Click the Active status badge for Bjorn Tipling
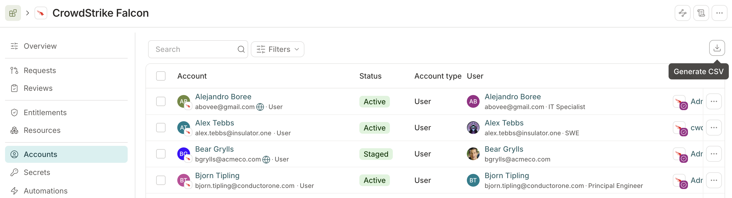The height and width of the screenshot is (198, 732). pyautogui.click(x=374, y=181)
